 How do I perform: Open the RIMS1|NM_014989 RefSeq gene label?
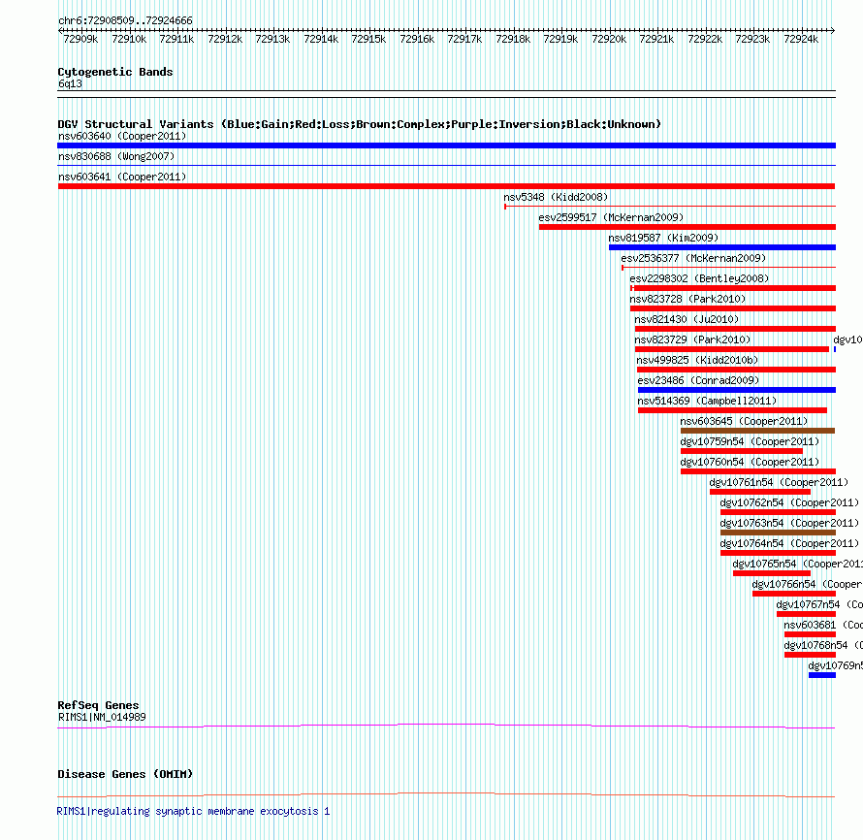pyautogui.click(x=102, y=717)
